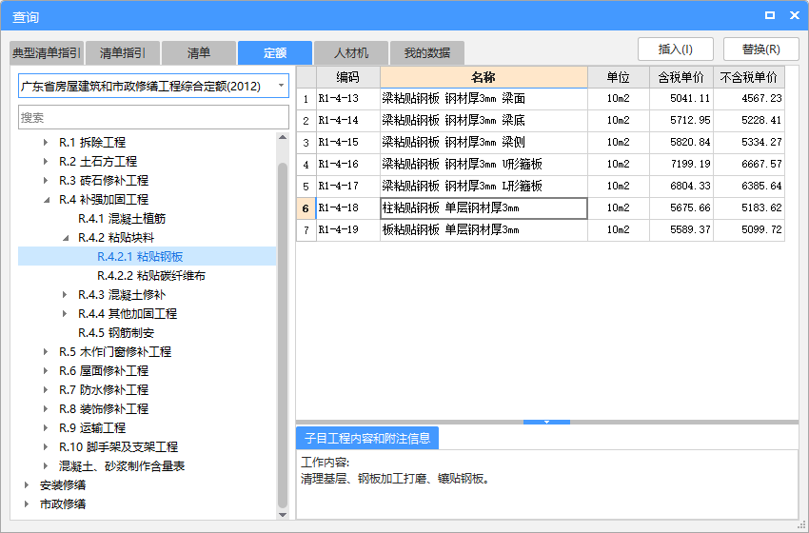This screenshot has width=809, height=533.
Task: Select R.4.1 混凝土植筋 in the tree
Action: pyautogui.click(x=122, y=219)
